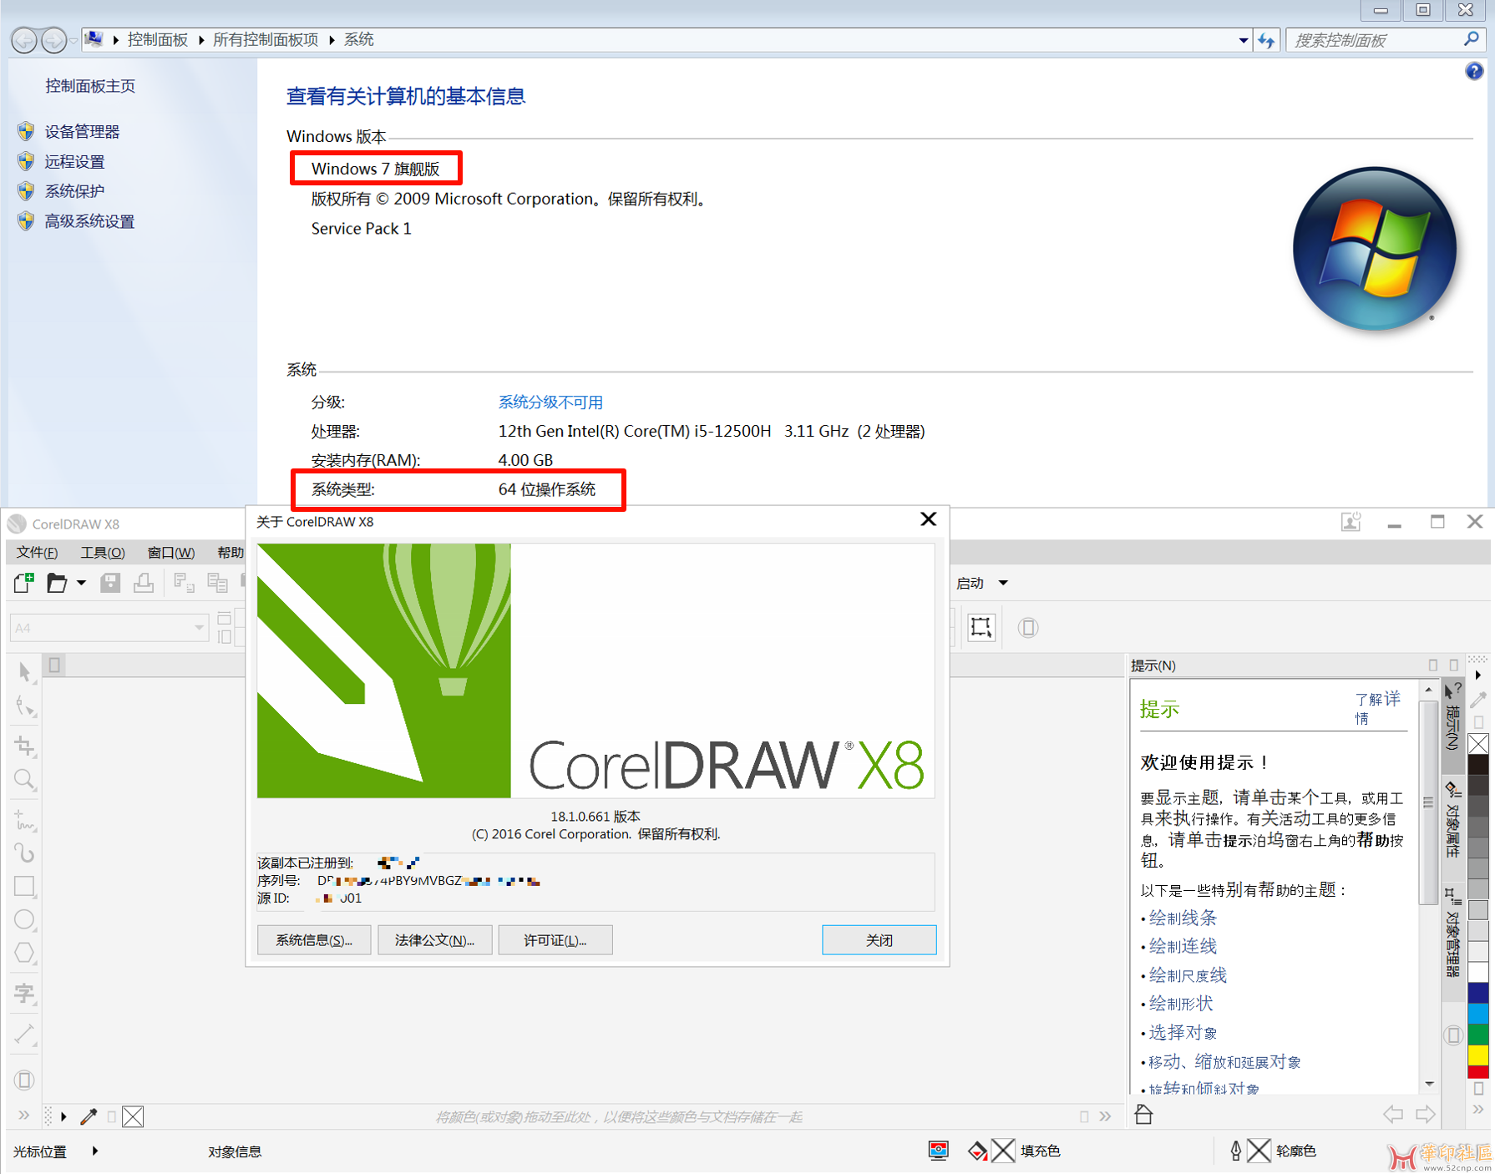Expand the color palette overflow chevron

click(x=1478, y=1110)
